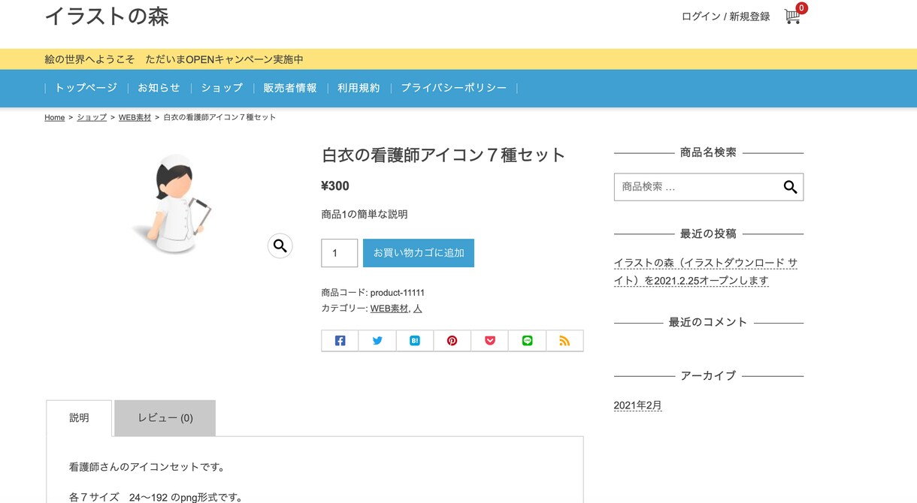Open the 2021年2月 archive link
Image resolution: width=917 pixels, height=503 pixels.
637,405
